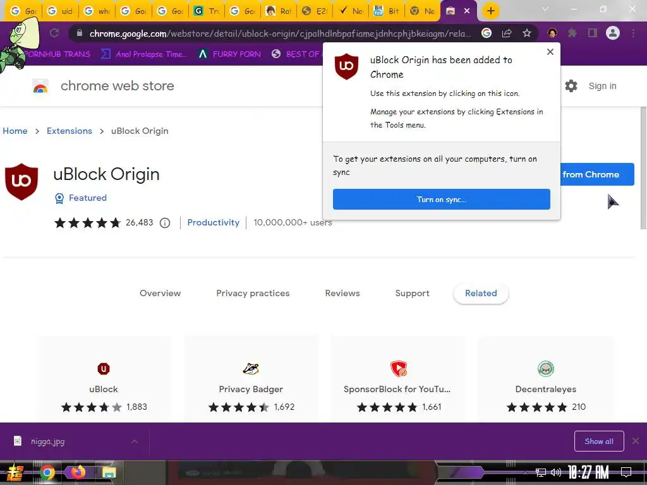The image size is (647, 485).
Task: Click the pinned extension avatar icon in toolbar
Action: 552,33
